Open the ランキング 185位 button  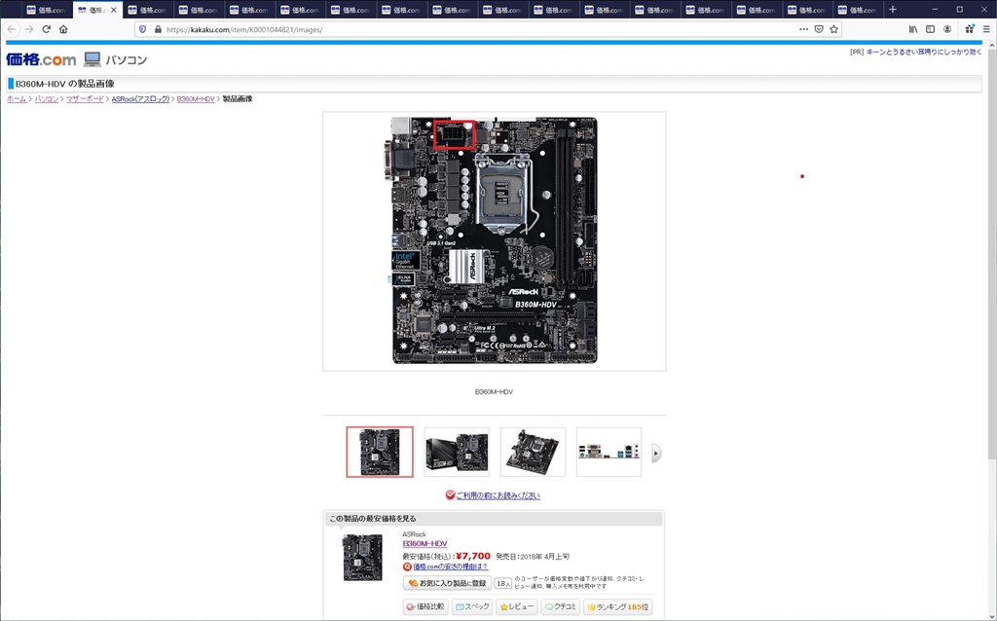pos(617,607)
